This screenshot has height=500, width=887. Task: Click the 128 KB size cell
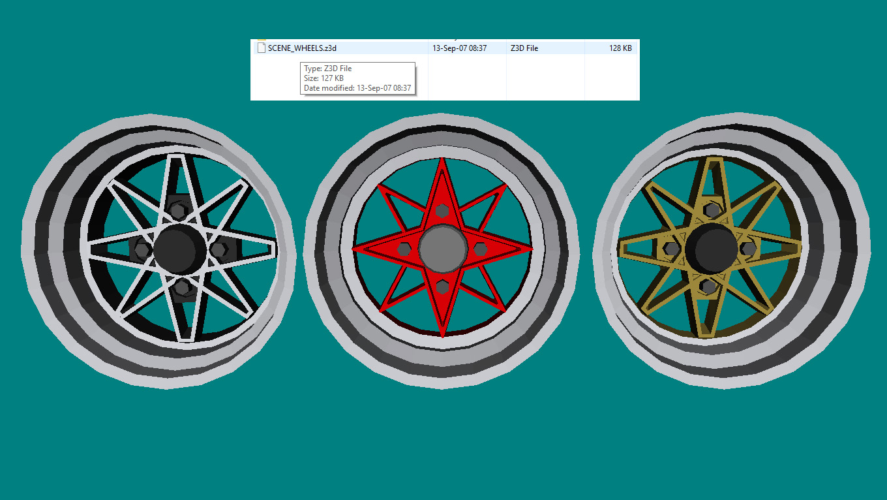coord(620,48)
